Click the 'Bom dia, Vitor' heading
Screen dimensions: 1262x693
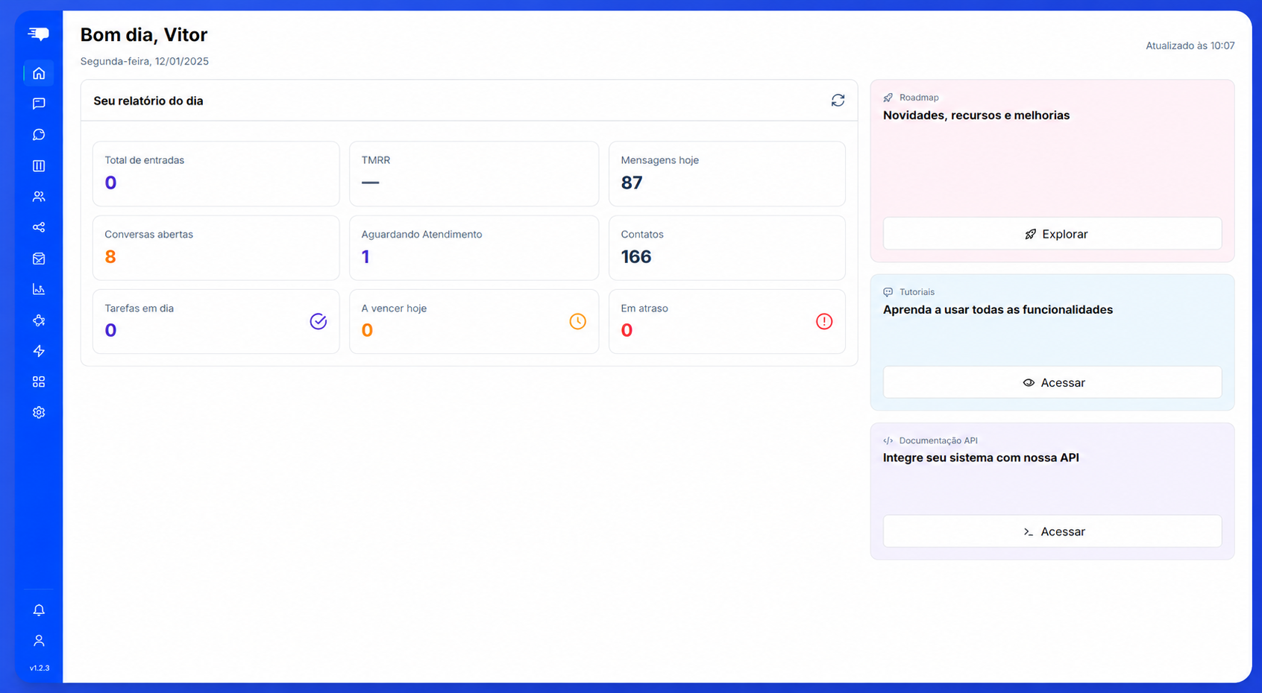click(144, 34)
